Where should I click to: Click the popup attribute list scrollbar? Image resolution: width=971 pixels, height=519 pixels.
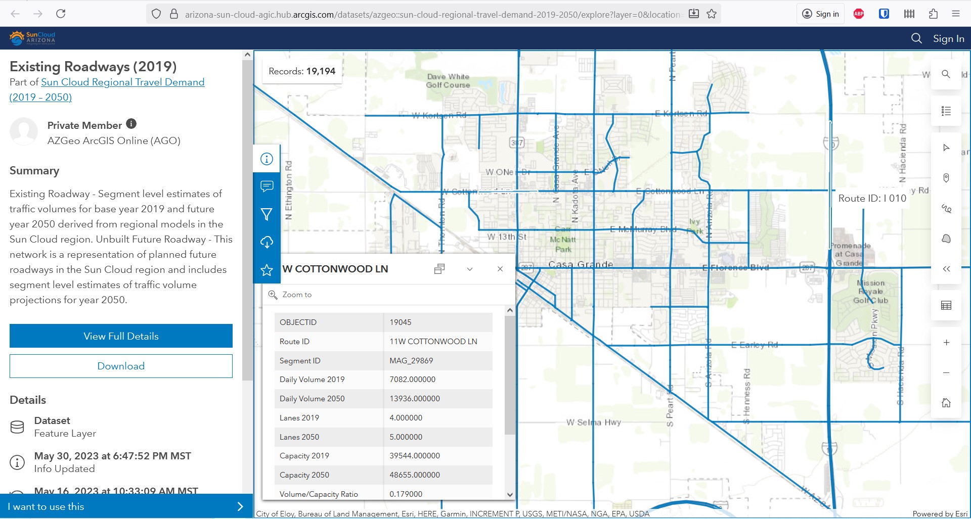point(510,374)
